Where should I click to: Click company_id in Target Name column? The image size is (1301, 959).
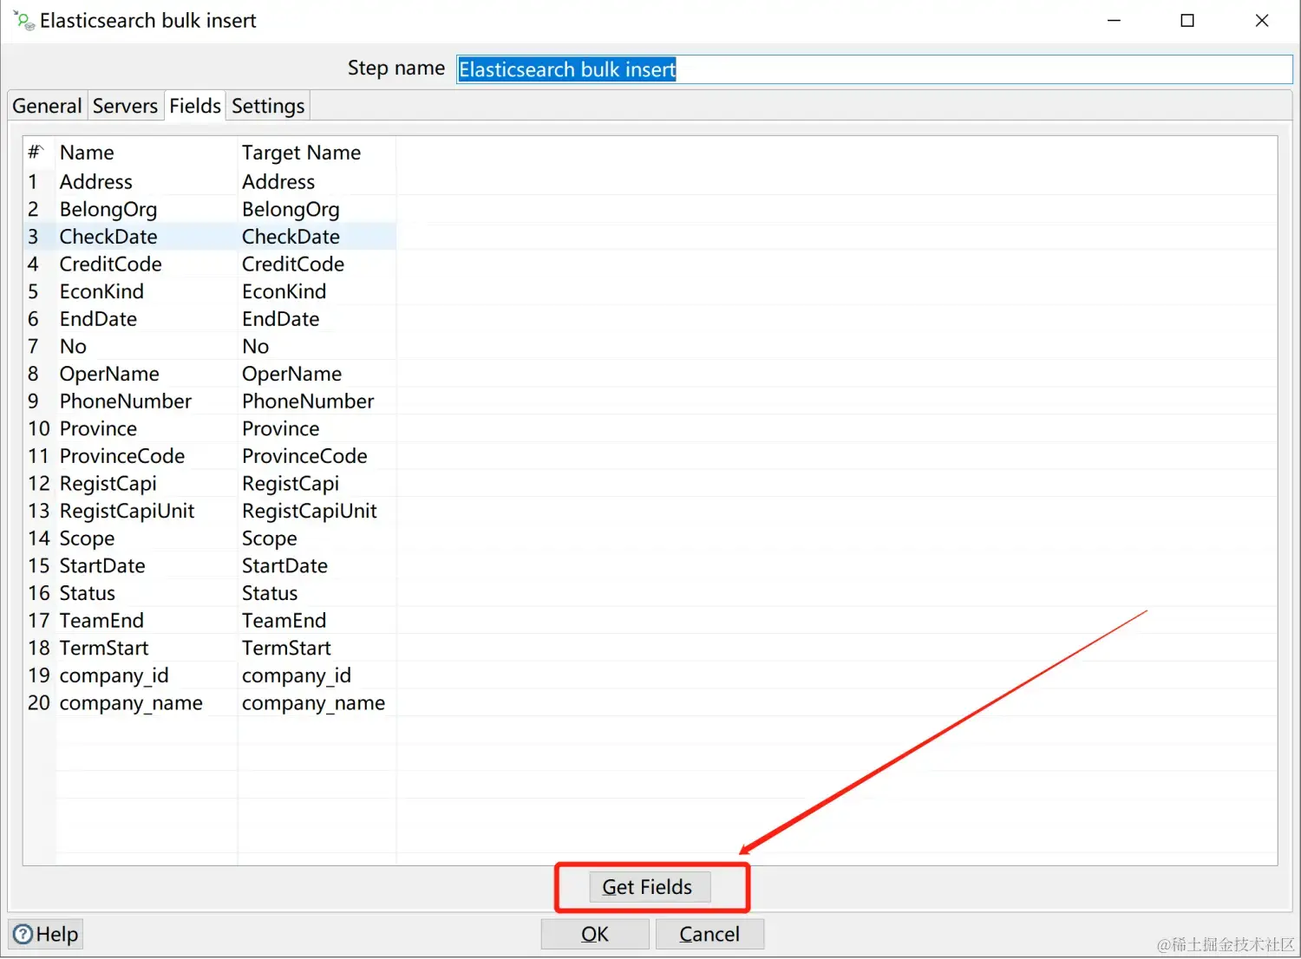pos(317,675)
